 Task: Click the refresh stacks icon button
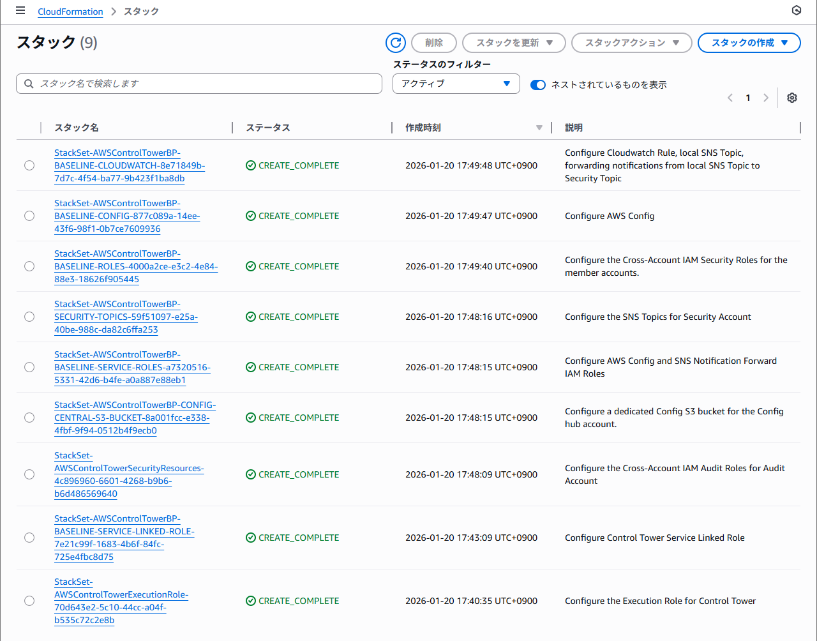click(x=396, y=43)
